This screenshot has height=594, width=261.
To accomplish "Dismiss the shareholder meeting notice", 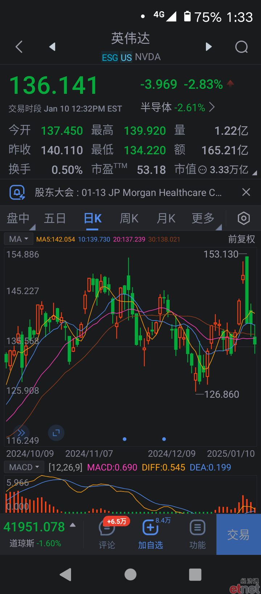I will point(246,192).
